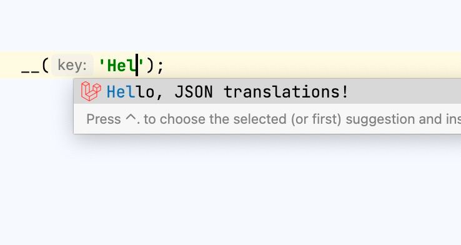Click 'to choose the selected' hint text
461x245 pixels.
pyautogui.click(x=215, y=119)
